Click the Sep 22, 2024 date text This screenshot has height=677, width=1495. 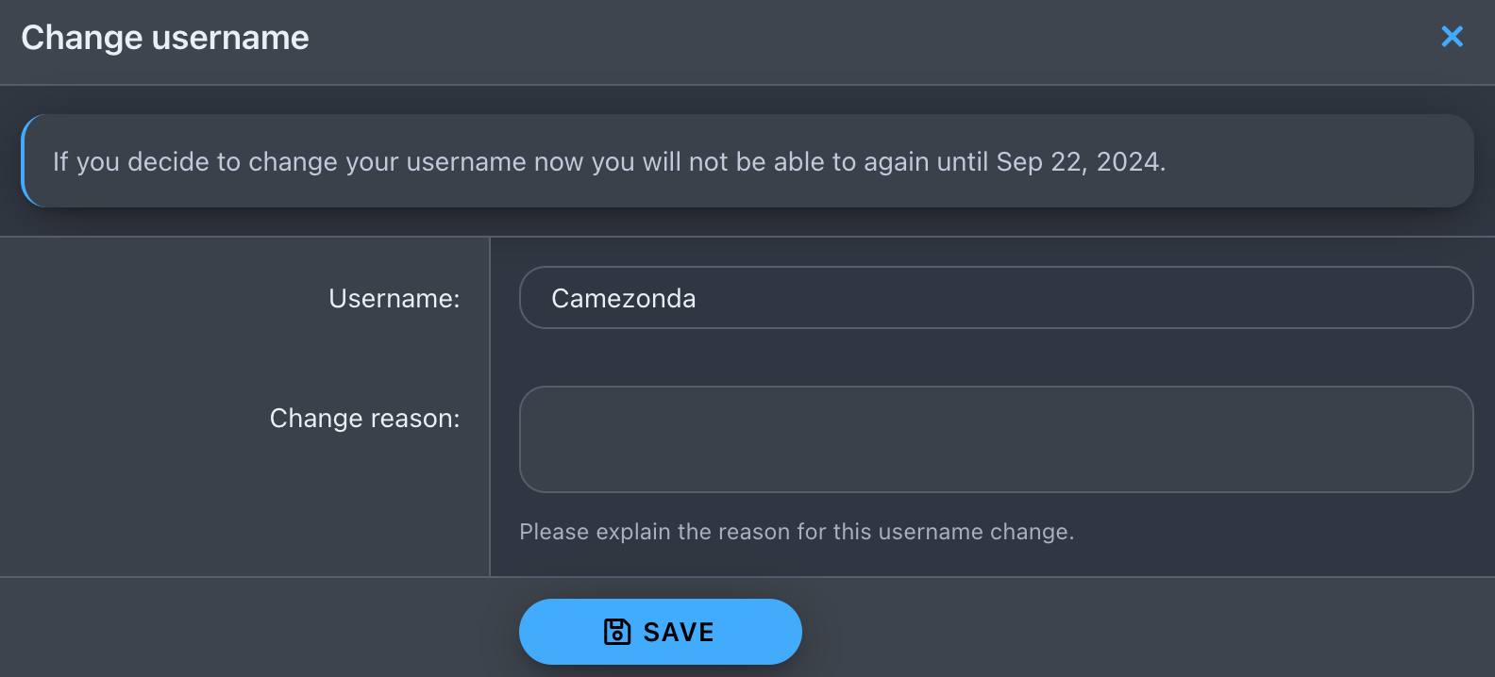(1081, 162)
